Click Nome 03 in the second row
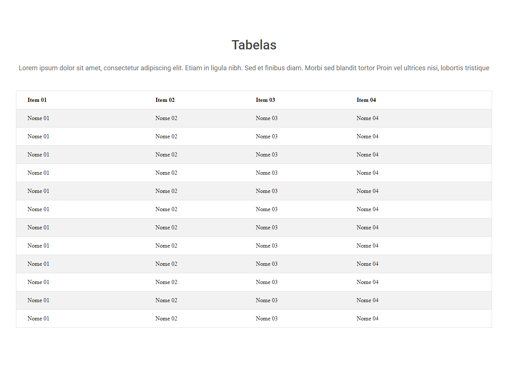This screenshot has width=508, height=365. [267, 136]
